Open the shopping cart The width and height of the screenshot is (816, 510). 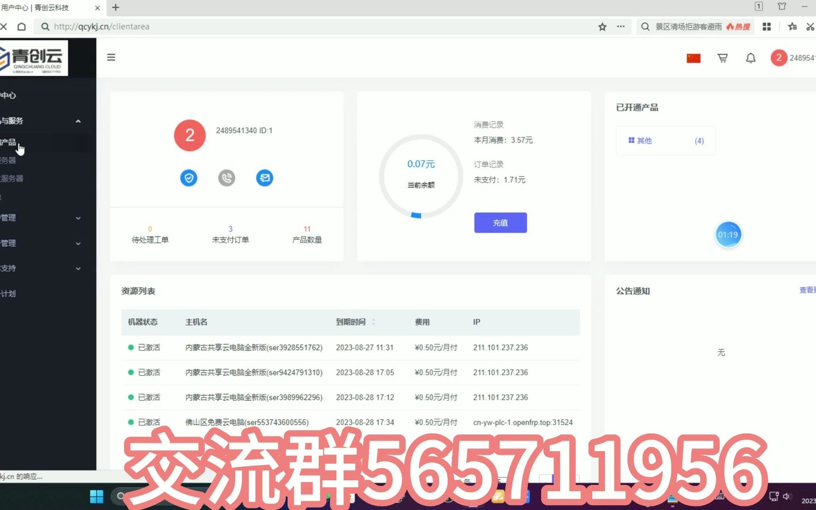click(722, 58)
